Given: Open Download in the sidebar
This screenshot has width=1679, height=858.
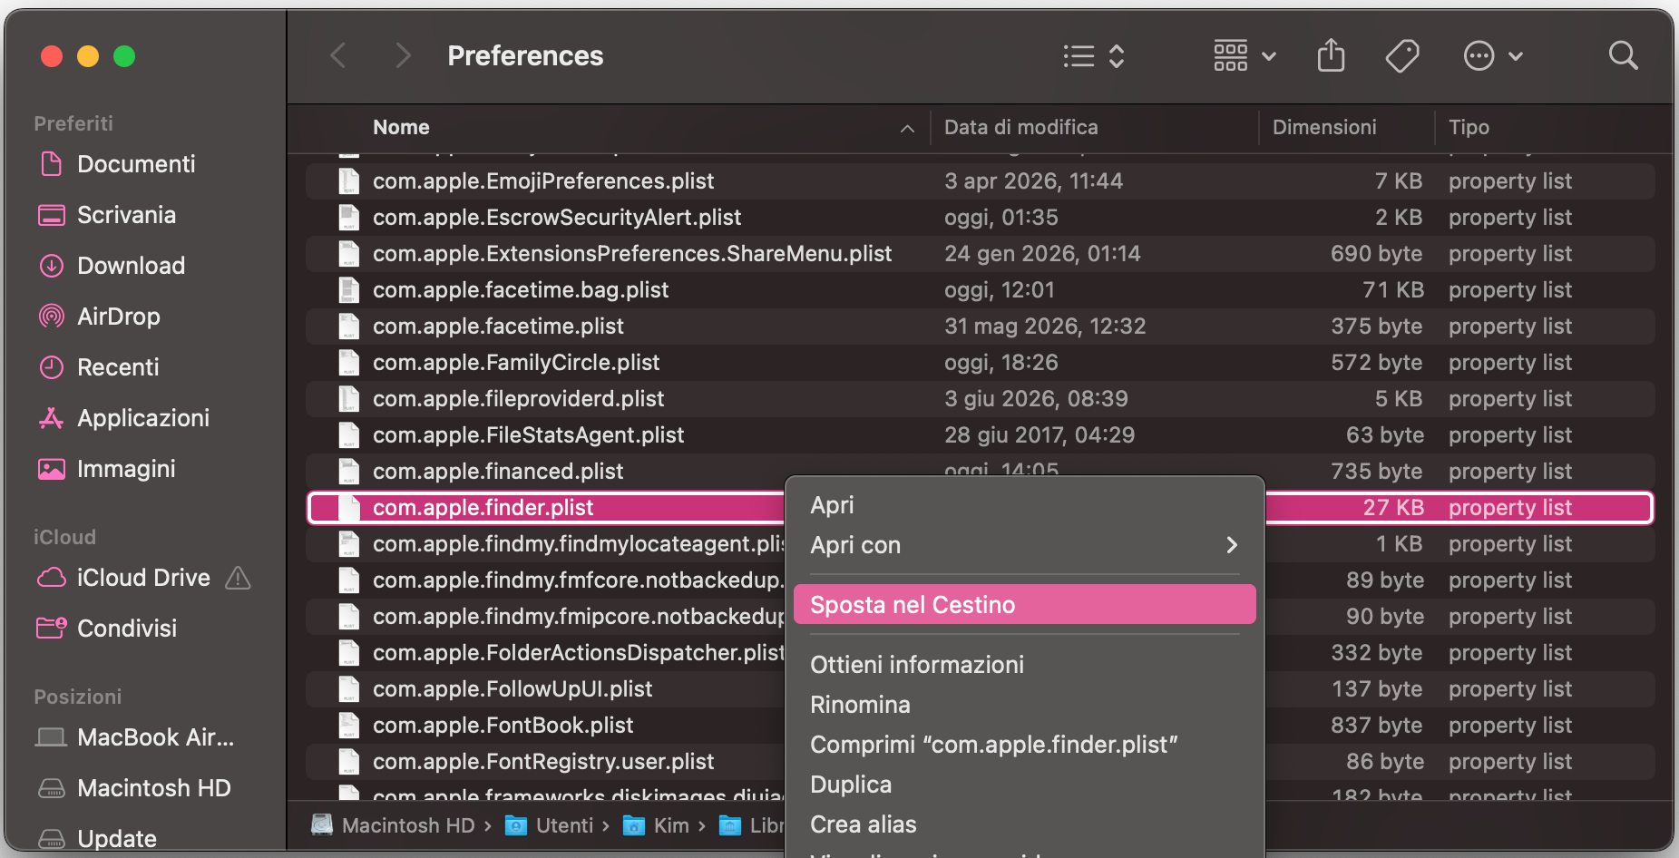Looking at the screenshot, I should click(x=131, y=266).
